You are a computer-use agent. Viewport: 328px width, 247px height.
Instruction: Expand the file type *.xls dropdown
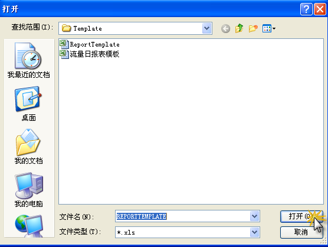point(255,232)
